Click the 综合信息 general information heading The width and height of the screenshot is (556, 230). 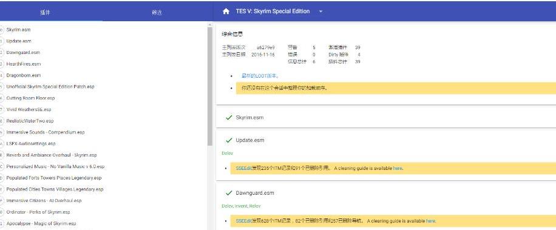[232, 35]
